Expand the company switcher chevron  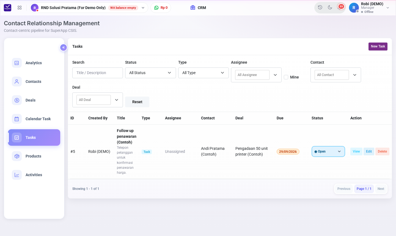tap(143, 8)
